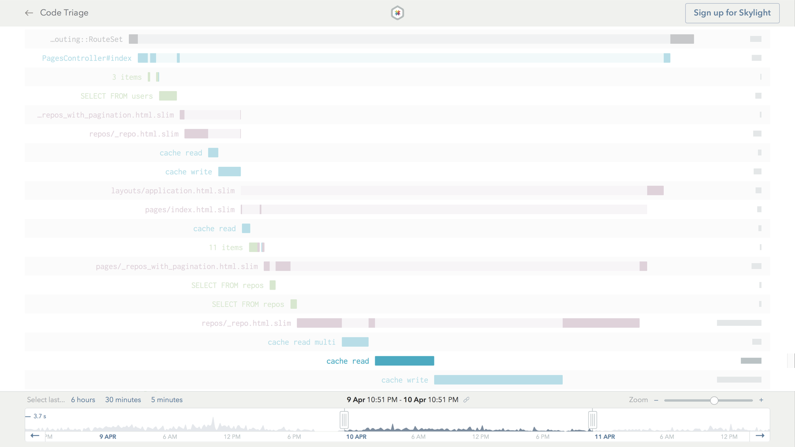The height and width of the screenshot is (447, 795).
Task: Select last 5 minutes of data
Action: [x=166, y=400]
